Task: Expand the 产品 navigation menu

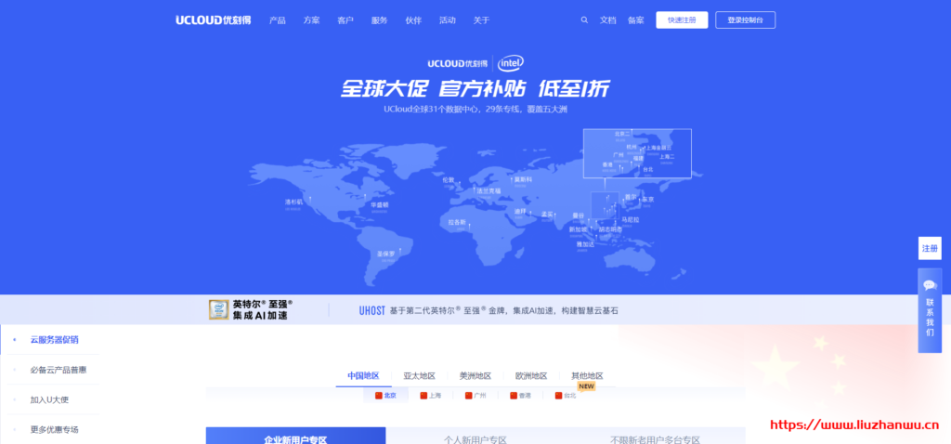Action: [x=277, y=20]
